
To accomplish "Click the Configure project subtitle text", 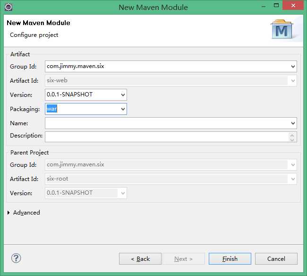I will [x=34, y=35].
